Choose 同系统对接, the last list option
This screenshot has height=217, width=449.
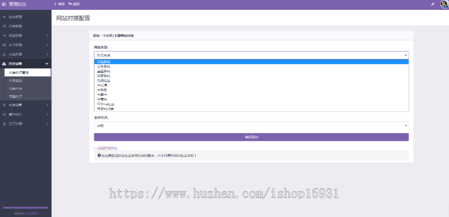[251, 109]
